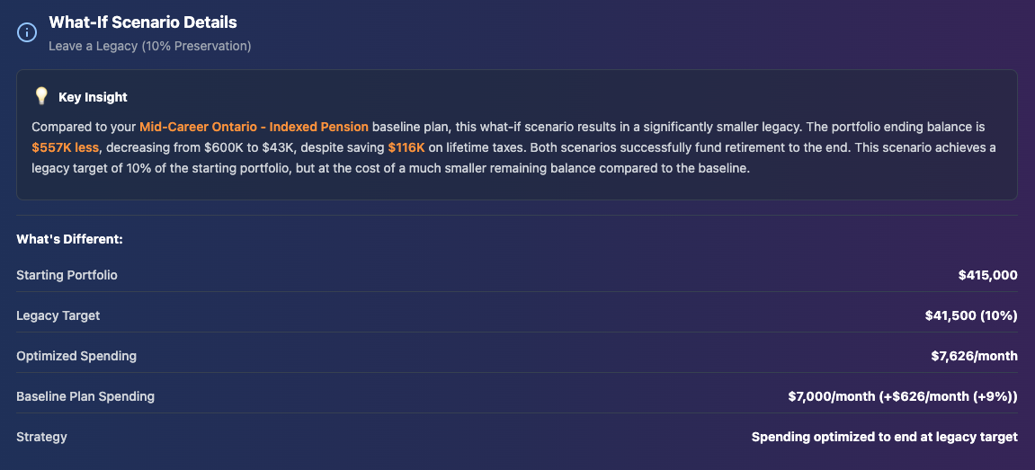Click the lightbulb Key Insight icon
The width and height of the screenshot is (1035, 470).
(x=40, y=96)
